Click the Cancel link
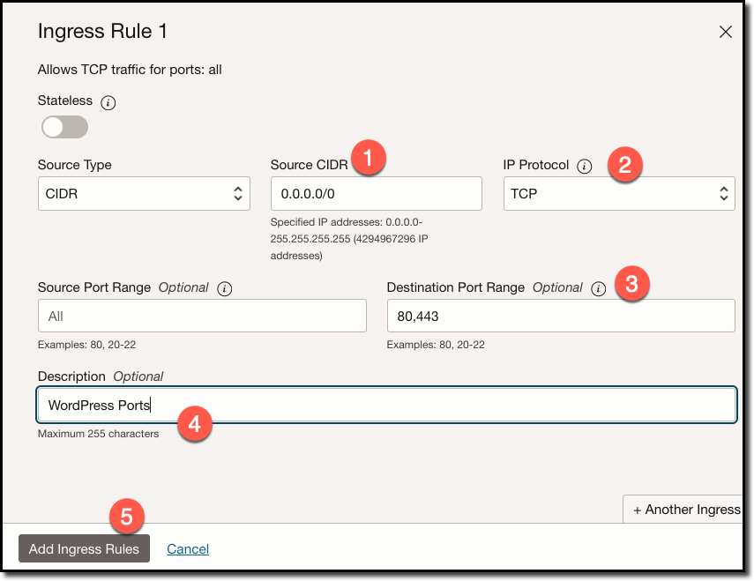This screenshot has width=754, height=581. pos(188,548)
